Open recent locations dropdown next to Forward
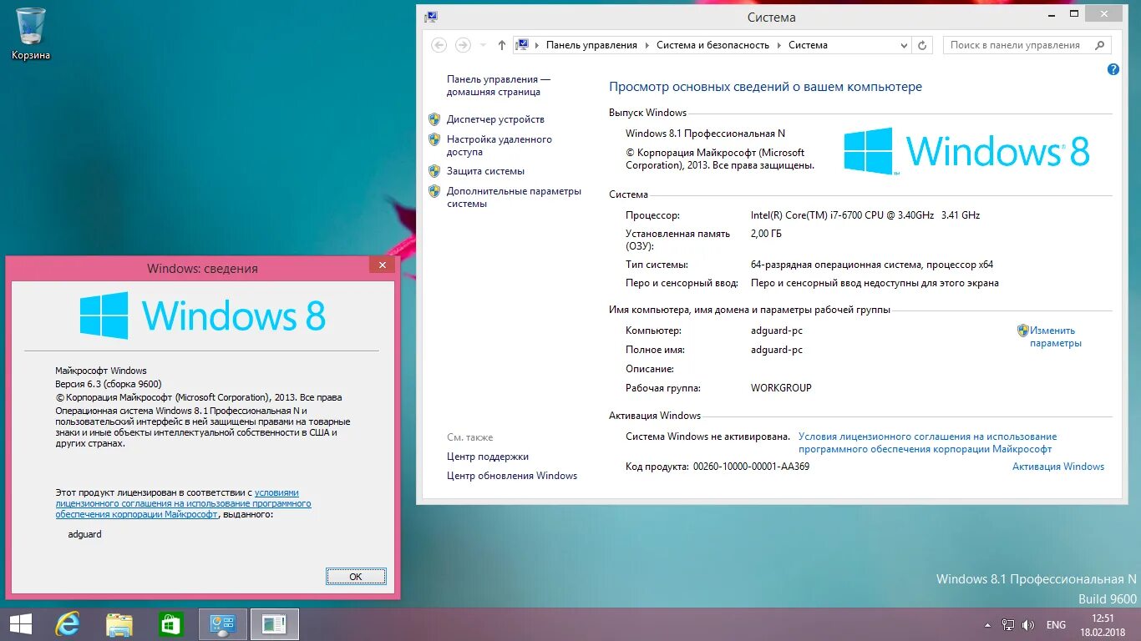This screenshot has width=1141, height=641. click(482, 45)
